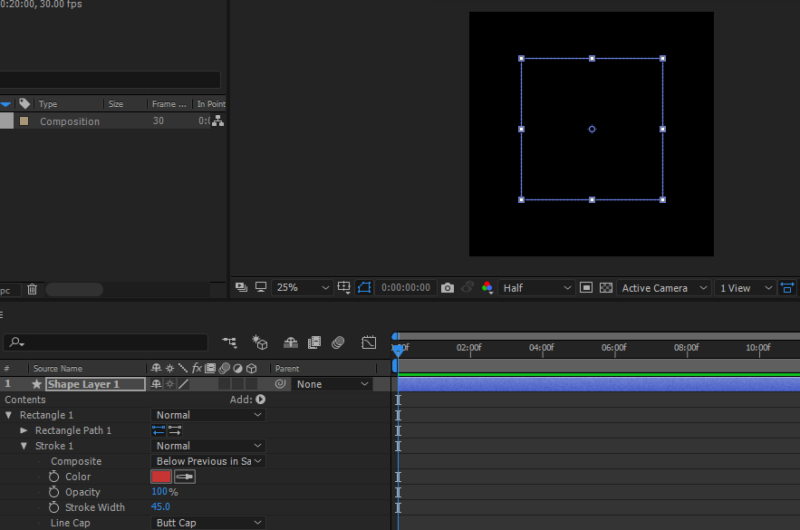Toggle Hide Shy Layers timeline switch
The image size is (800, 530).
pos(290,342)
